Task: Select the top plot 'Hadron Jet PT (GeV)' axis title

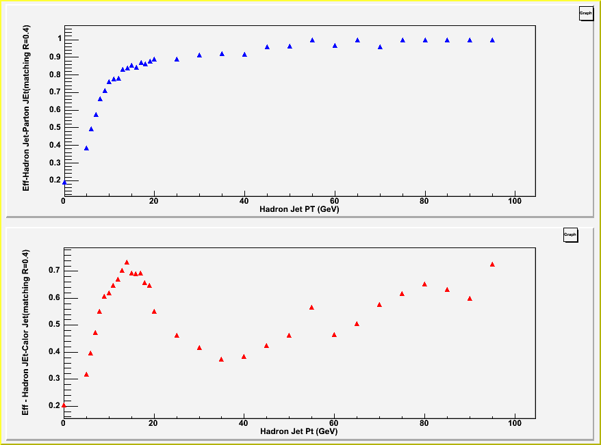Action: pos(299,210)
